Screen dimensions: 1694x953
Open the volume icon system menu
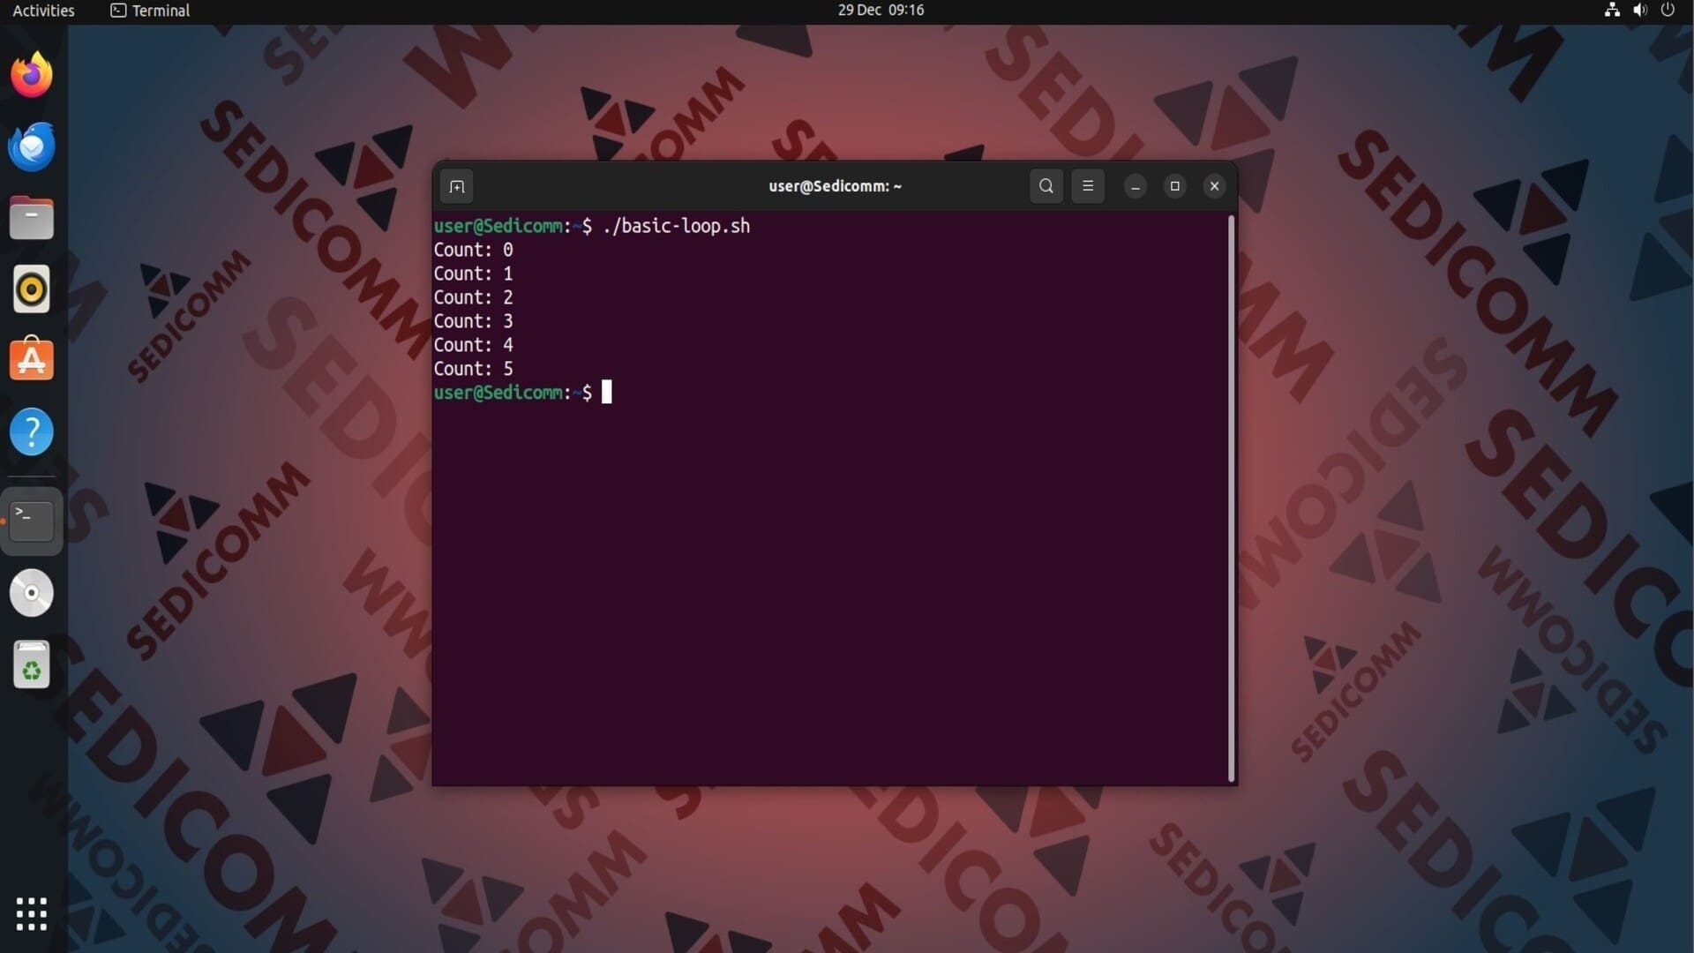click(1639, 11)
